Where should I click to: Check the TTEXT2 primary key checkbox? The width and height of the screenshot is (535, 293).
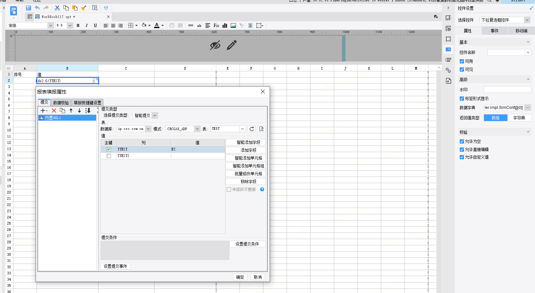click(109, 156)
